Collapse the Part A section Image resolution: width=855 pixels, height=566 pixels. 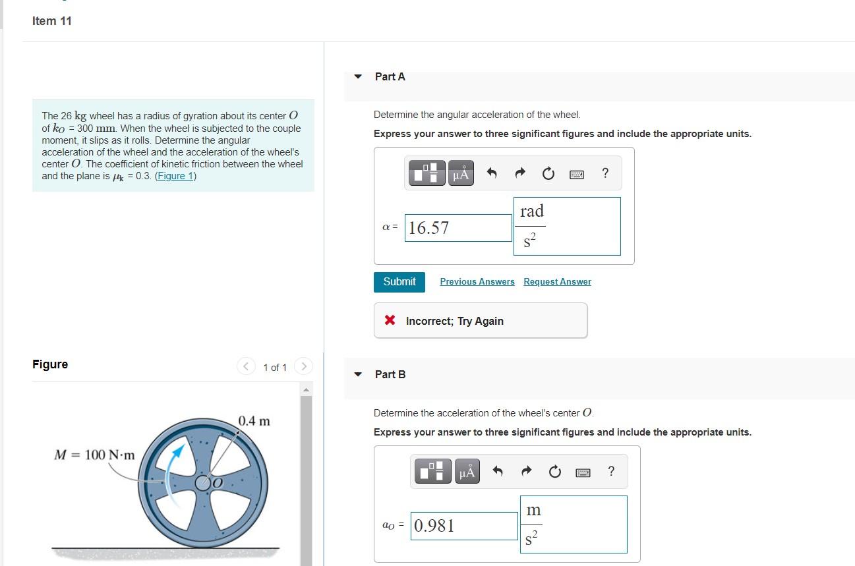[358, 76]
